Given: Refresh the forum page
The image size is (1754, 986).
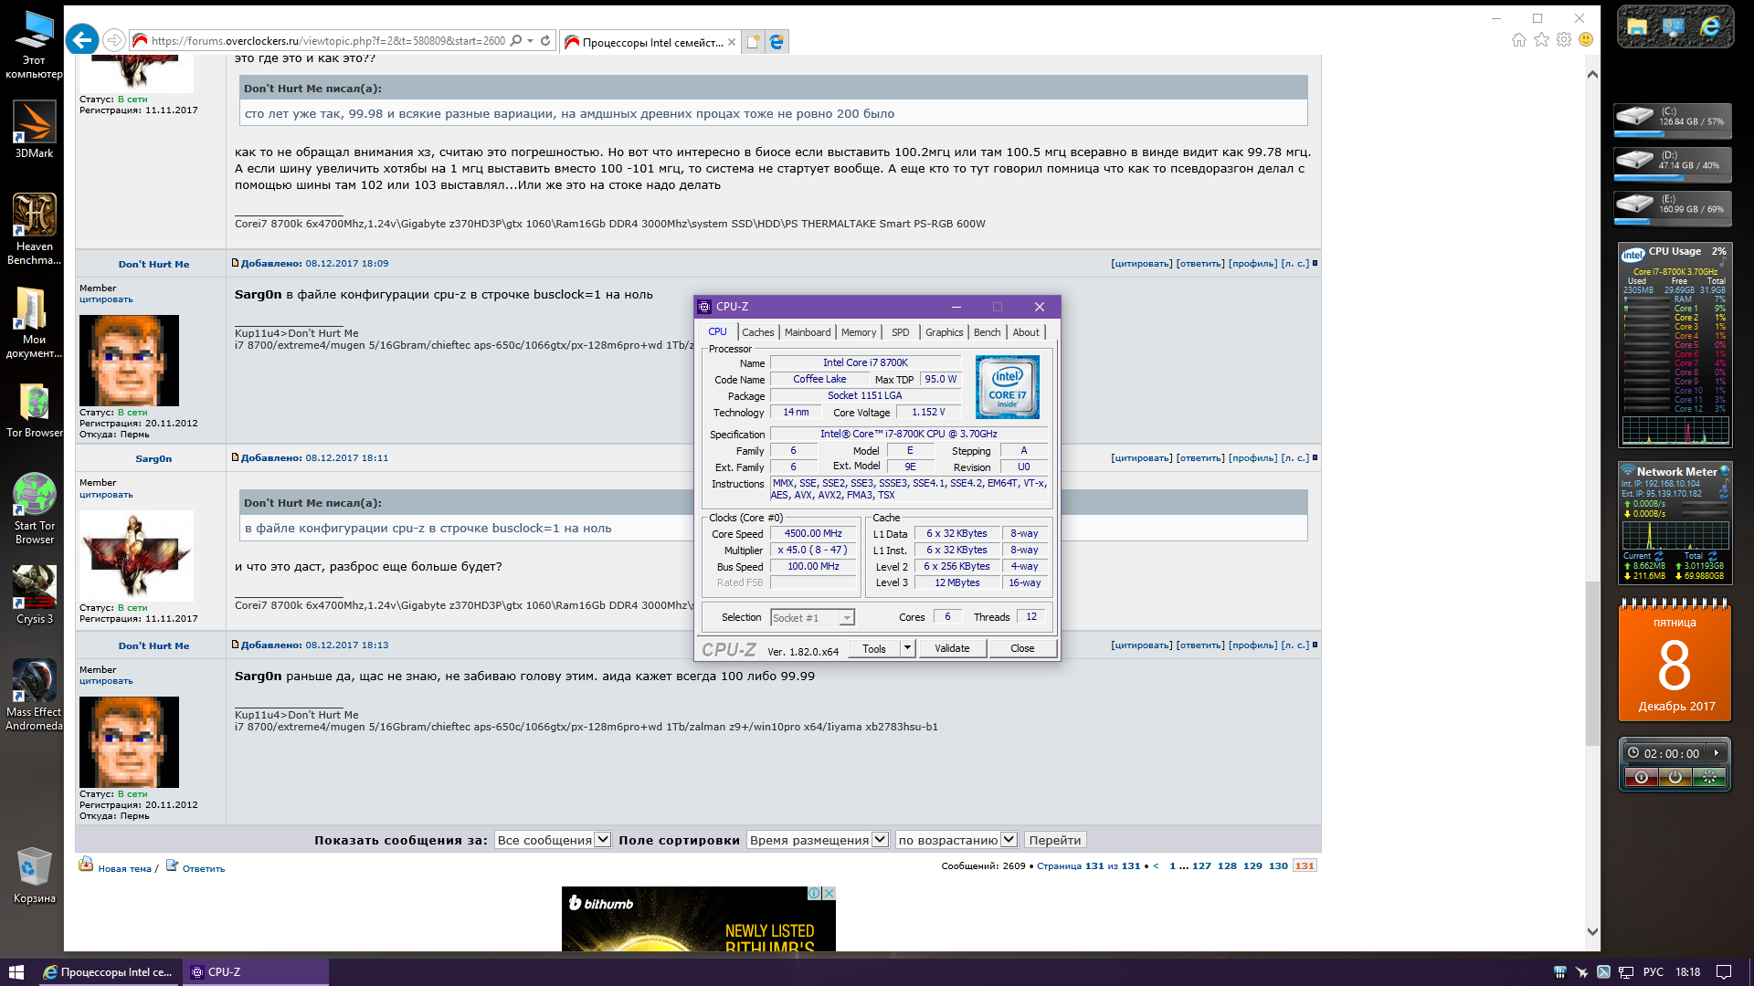Looking at the screenshot, I should click(545, 40).
